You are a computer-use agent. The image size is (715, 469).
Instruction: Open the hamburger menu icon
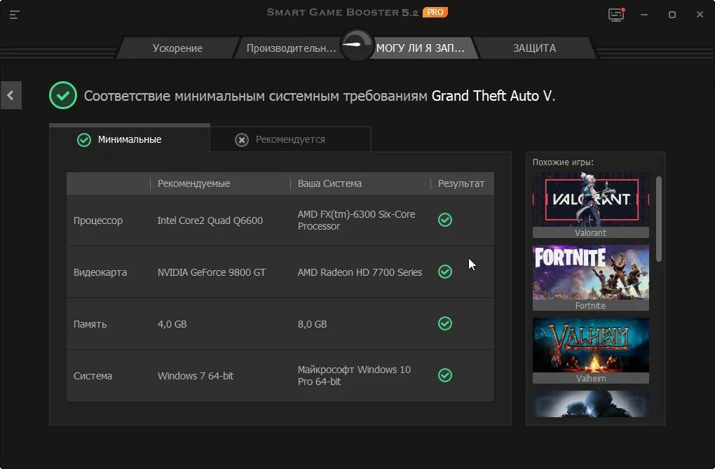[x=14, y=14]
